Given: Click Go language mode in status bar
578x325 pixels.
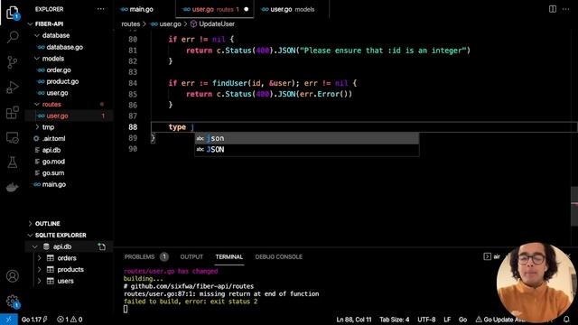Looking at the screenshot, I should [x=462, y=320].
